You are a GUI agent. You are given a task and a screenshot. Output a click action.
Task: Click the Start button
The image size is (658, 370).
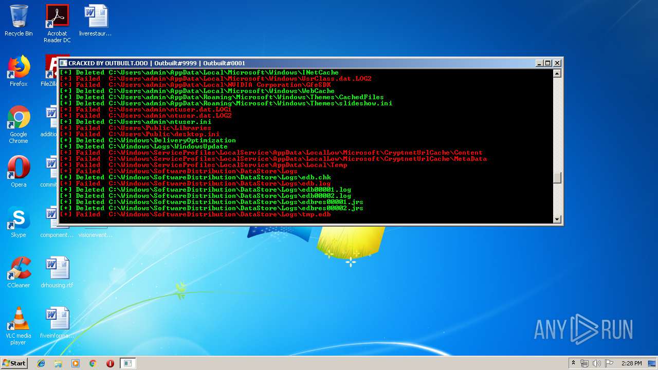14,363
